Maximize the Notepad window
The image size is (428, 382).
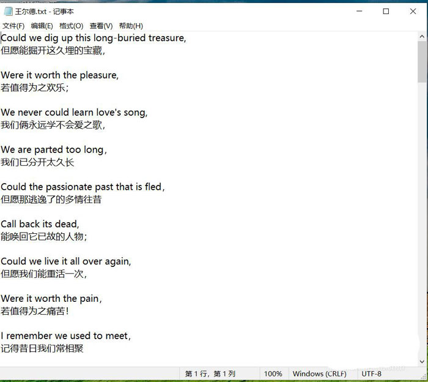pos(386,12)
